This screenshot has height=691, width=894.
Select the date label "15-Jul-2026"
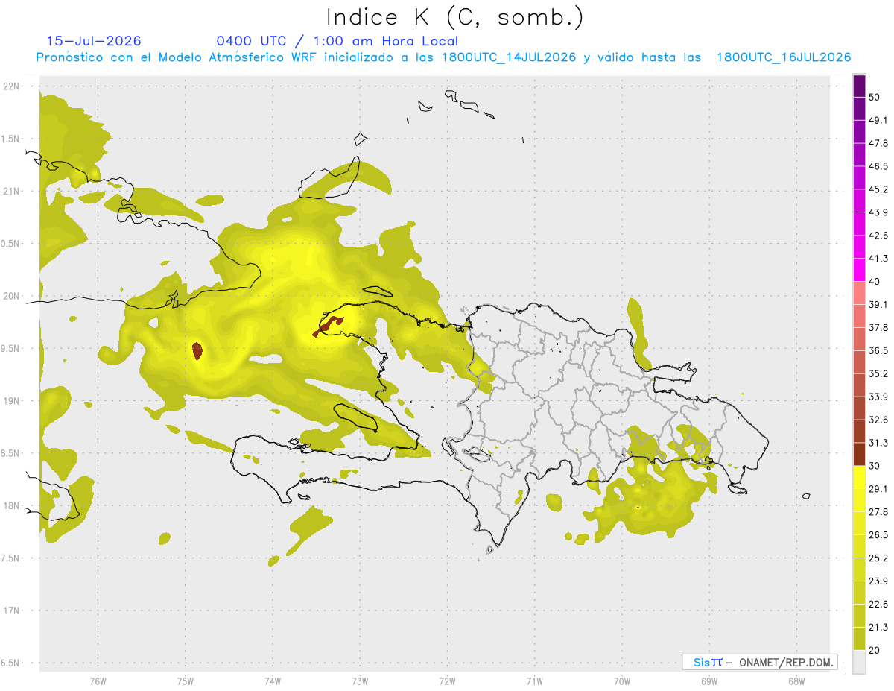[x=94, y=41]
